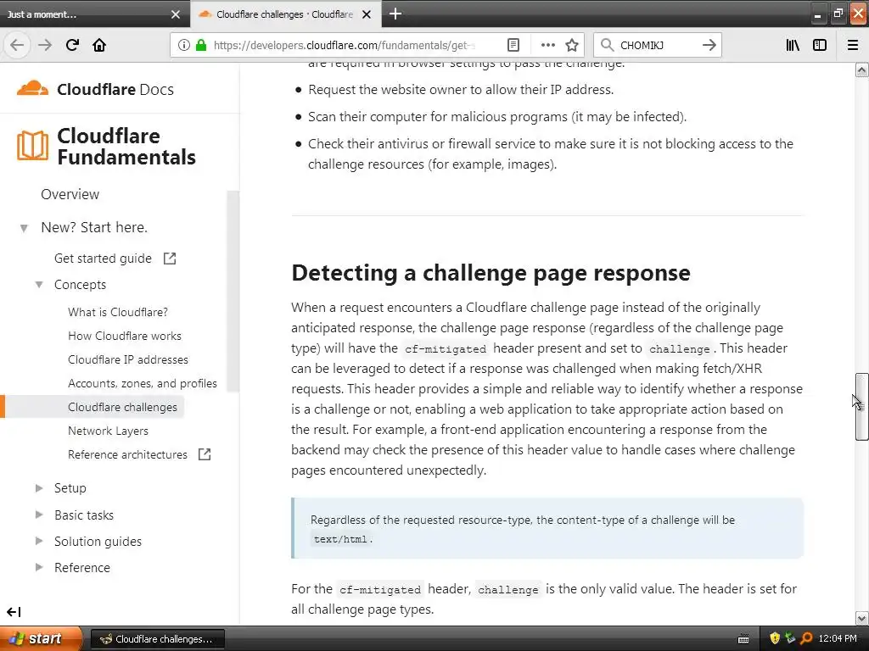869x651 pixels.
Task: Close the Cloudflare challenges tab
Action: [x=367, y=14]
